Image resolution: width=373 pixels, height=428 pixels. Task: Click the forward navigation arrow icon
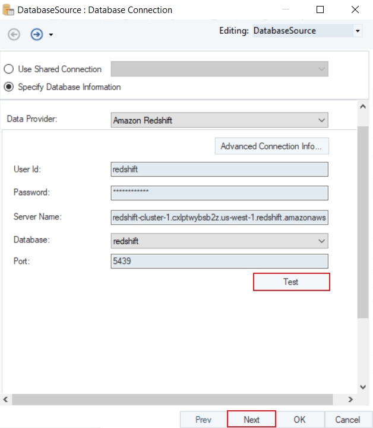[x=37, y=34]
